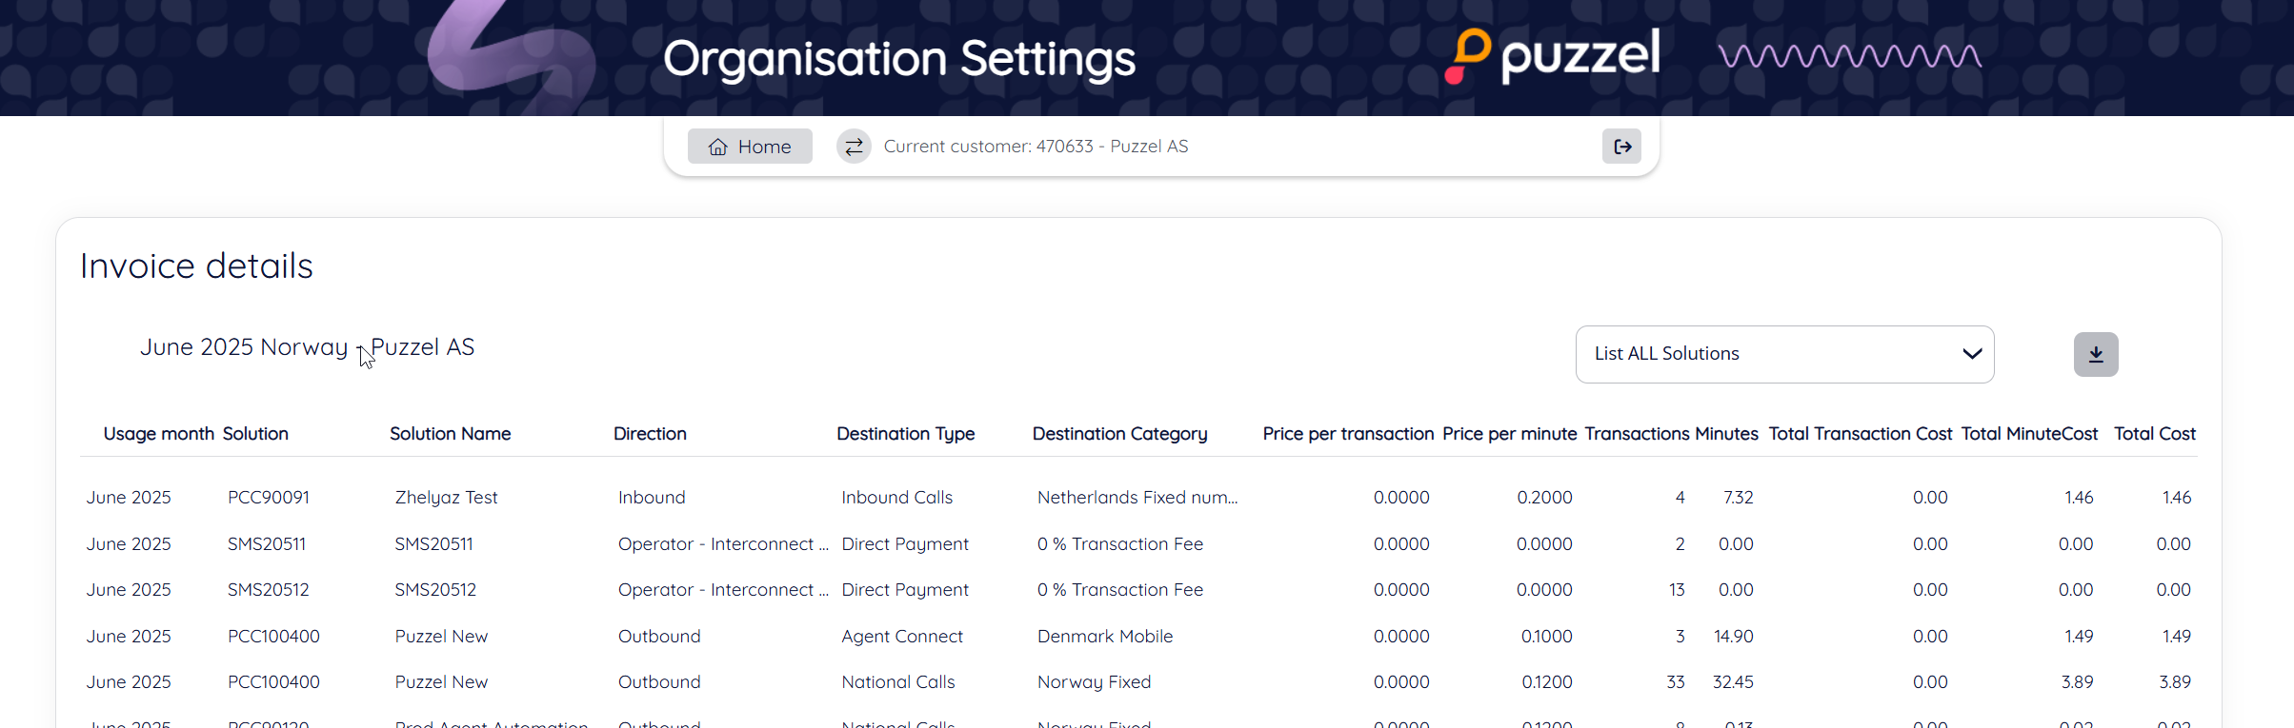
Task: Click the Destination Type column header
Action: tap(905, 434)
